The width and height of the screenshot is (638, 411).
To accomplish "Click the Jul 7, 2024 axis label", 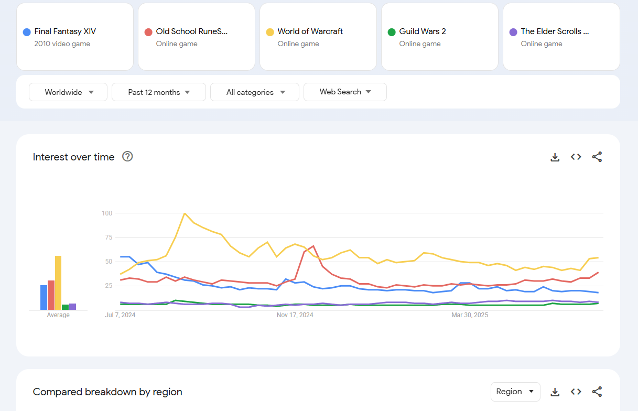I will coord(120,315).
